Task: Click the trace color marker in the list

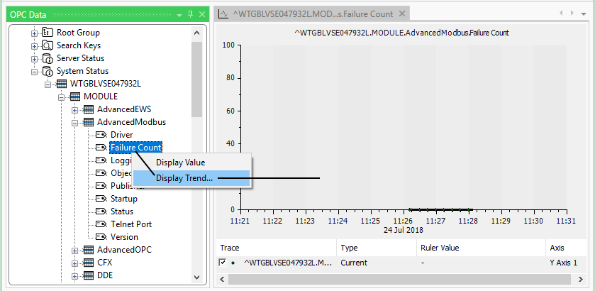Action: [x=233, y=263]
